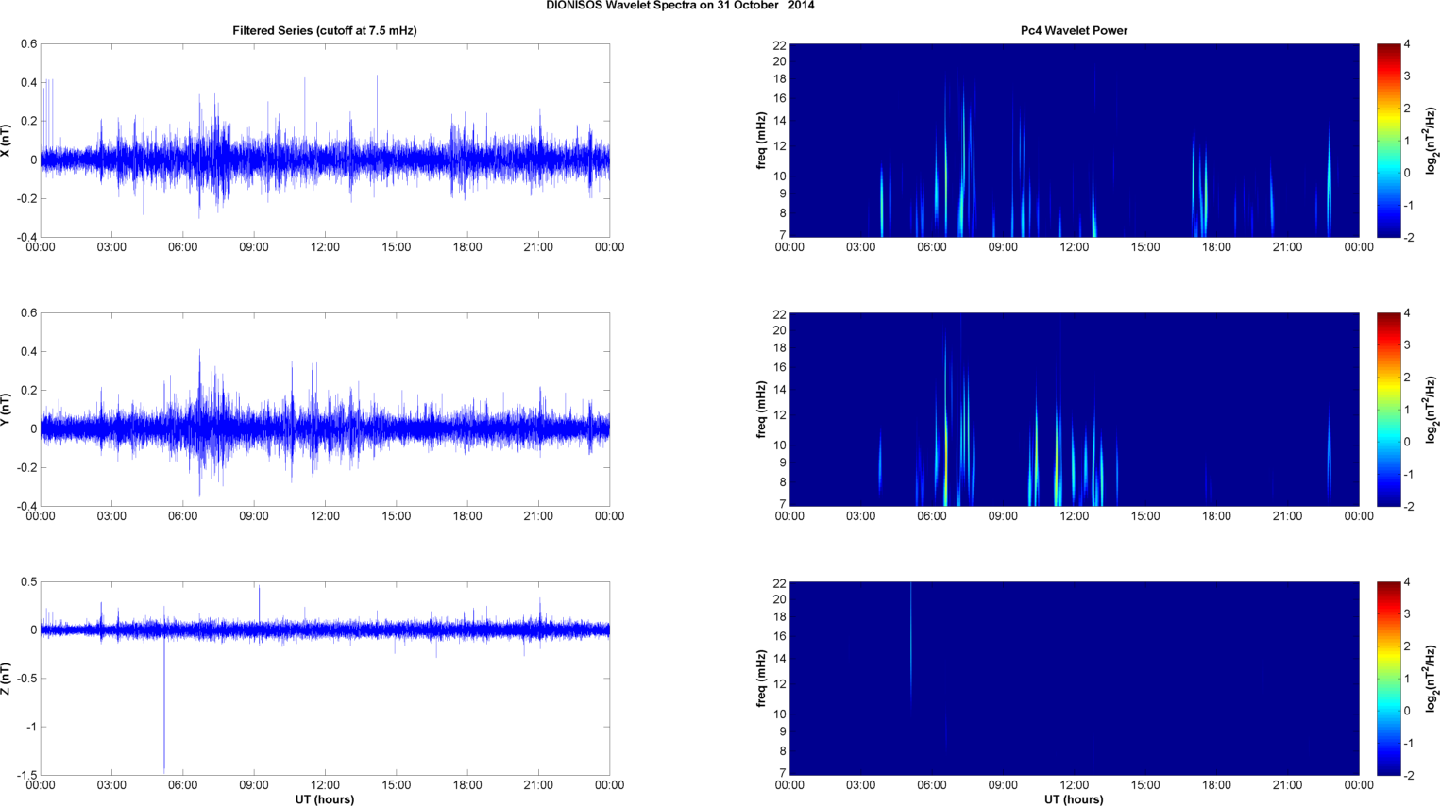1440x806 pixels.
Task: Select the "Pc4 Wavelet Power" heading
Action: [x=1074, y=30]
